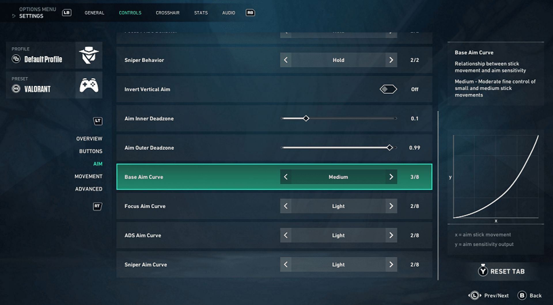
Task: Select previous Sniper Behavior option arrow
Action: tap(286, 60)
